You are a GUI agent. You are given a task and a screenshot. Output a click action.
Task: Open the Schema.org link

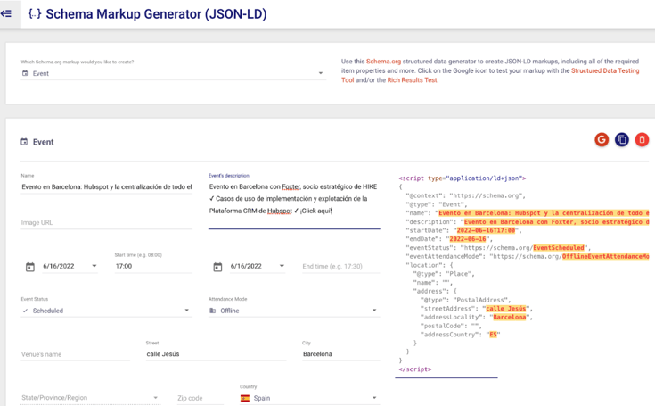point(383,62)
